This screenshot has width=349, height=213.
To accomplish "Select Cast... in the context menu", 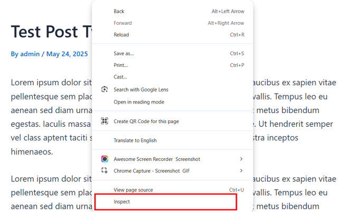I will [x=173, y=77].
